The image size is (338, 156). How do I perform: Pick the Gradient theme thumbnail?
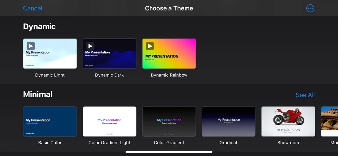[x=228, y=121]
